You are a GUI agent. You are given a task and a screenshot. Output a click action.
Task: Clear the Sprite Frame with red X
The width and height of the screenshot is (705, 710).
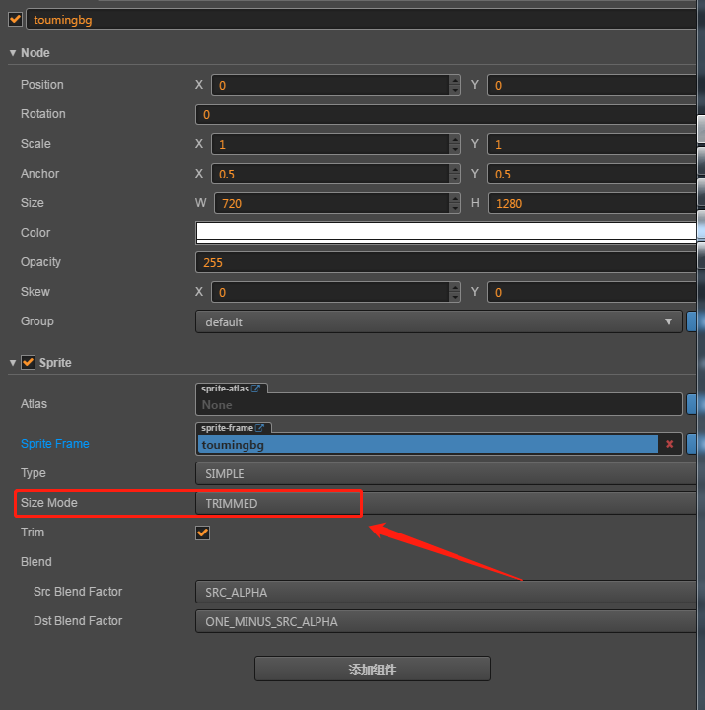(x=670, y=444)
